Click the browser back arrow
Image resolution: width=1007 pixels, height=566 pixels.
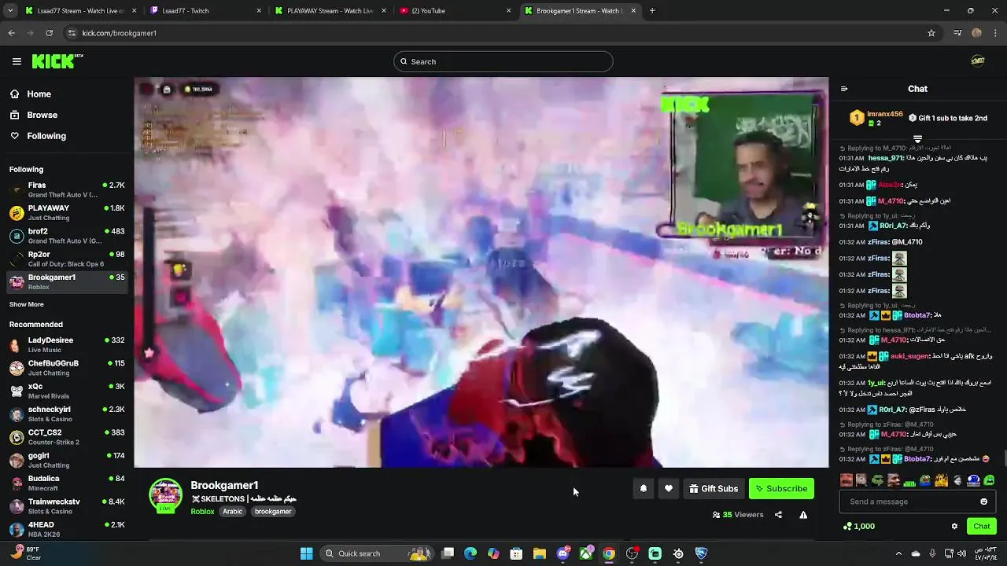(12, 33)
